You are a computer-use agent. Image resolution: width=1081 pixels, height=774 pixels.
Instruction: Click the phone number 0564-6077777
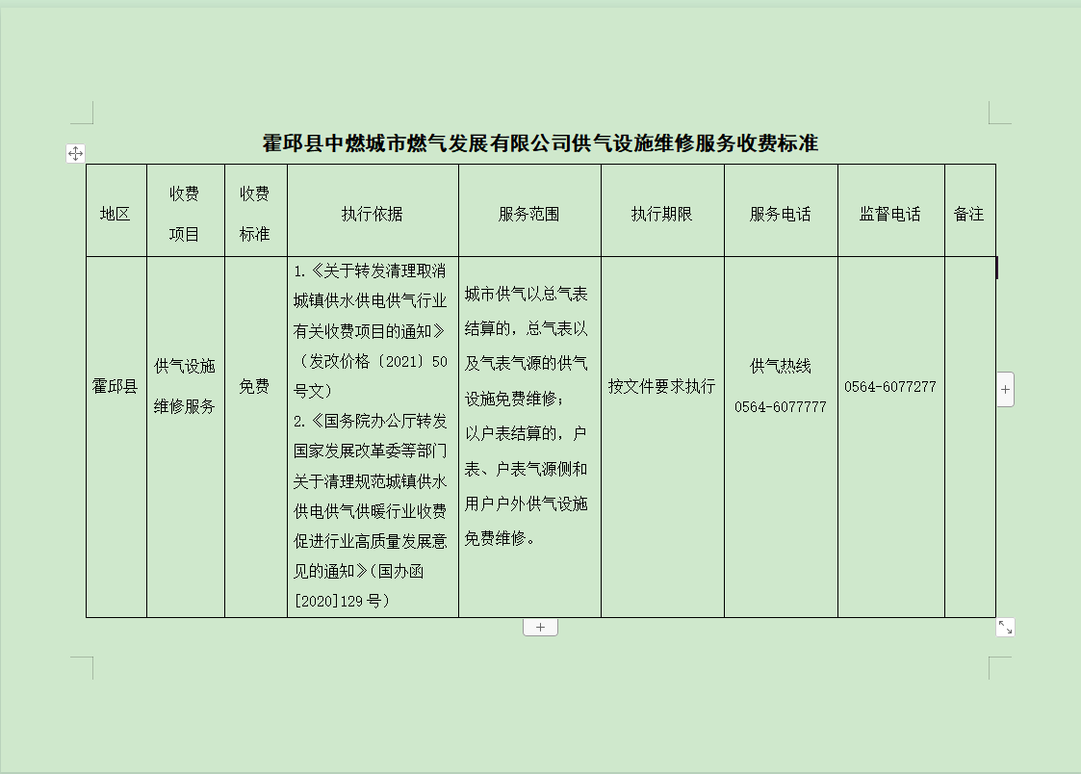pos(780,407)
